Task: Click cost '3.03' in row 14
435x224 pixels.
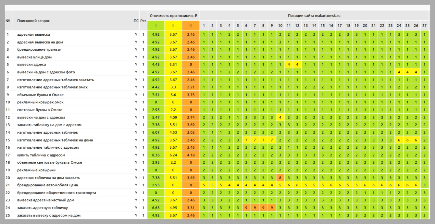Action: (191, 132)
